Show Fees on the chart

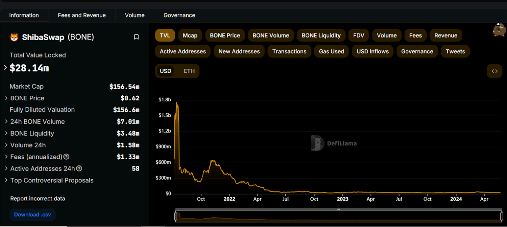point(415,36)
